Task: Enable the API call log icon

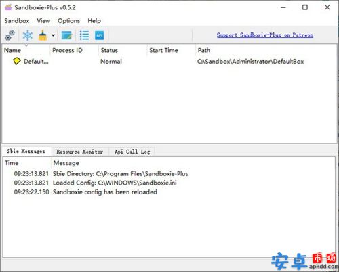Action: point(100,35)
